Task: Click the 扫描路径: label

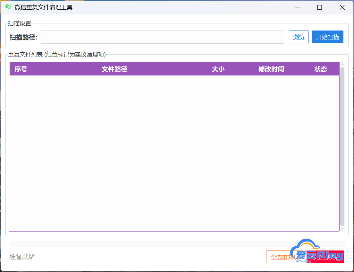Action: [23, 37]
